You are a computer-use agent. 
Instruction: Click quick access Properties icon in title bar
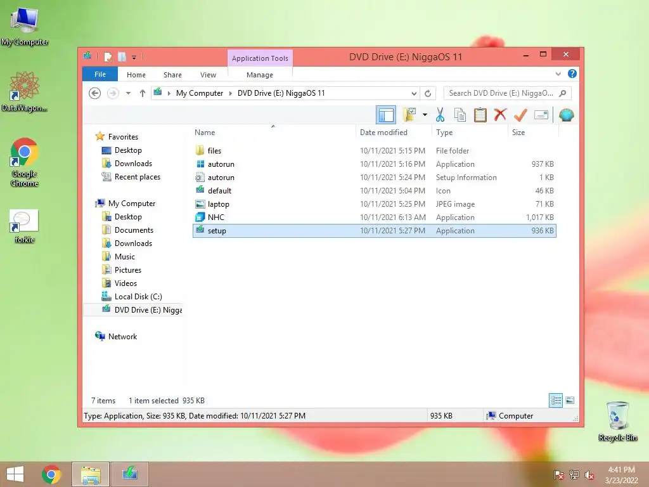108,56
